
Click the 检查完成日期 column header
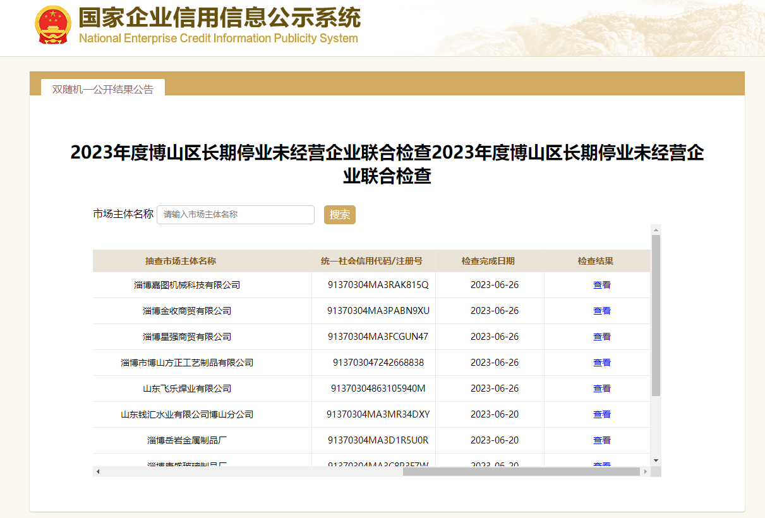pyautogui.click(x=488, y=261)
